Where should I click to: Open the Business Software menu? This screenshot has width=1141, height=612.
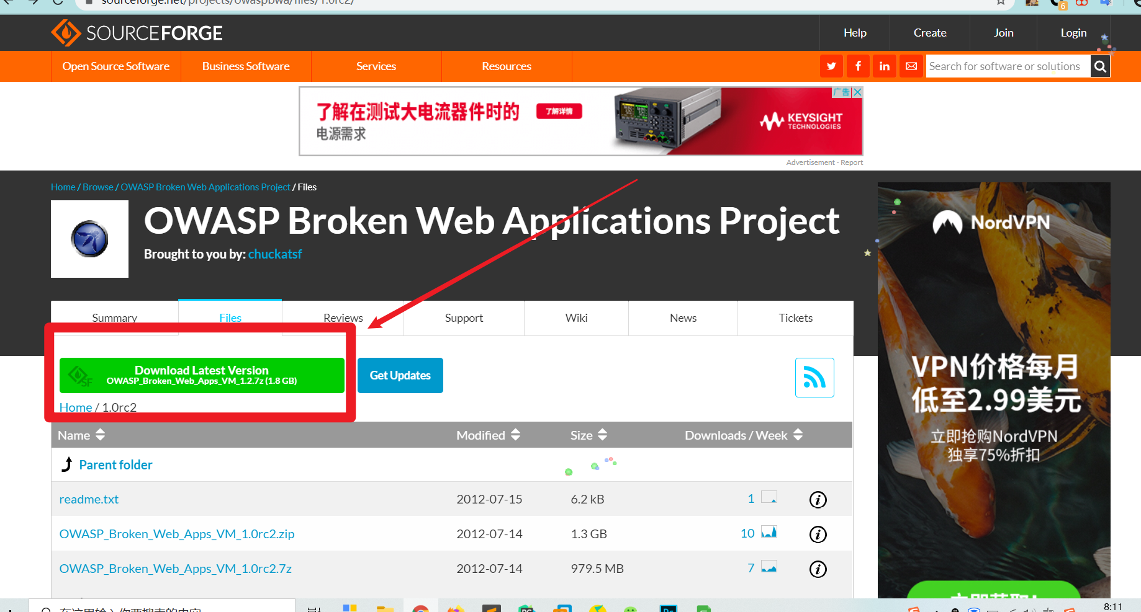coord(246,66)
